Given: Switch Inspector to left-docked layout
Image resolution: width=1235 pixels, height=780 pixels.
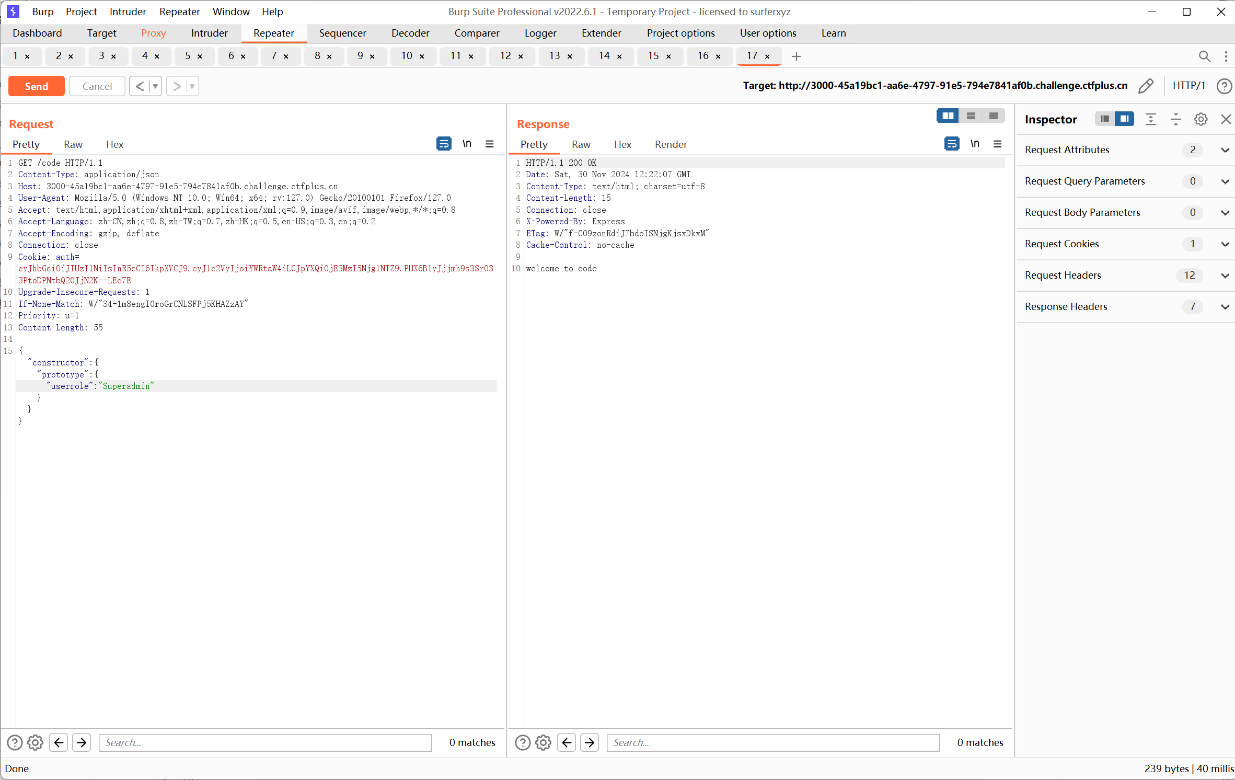Looking at the screenshot, I should tap(1104, 119).
